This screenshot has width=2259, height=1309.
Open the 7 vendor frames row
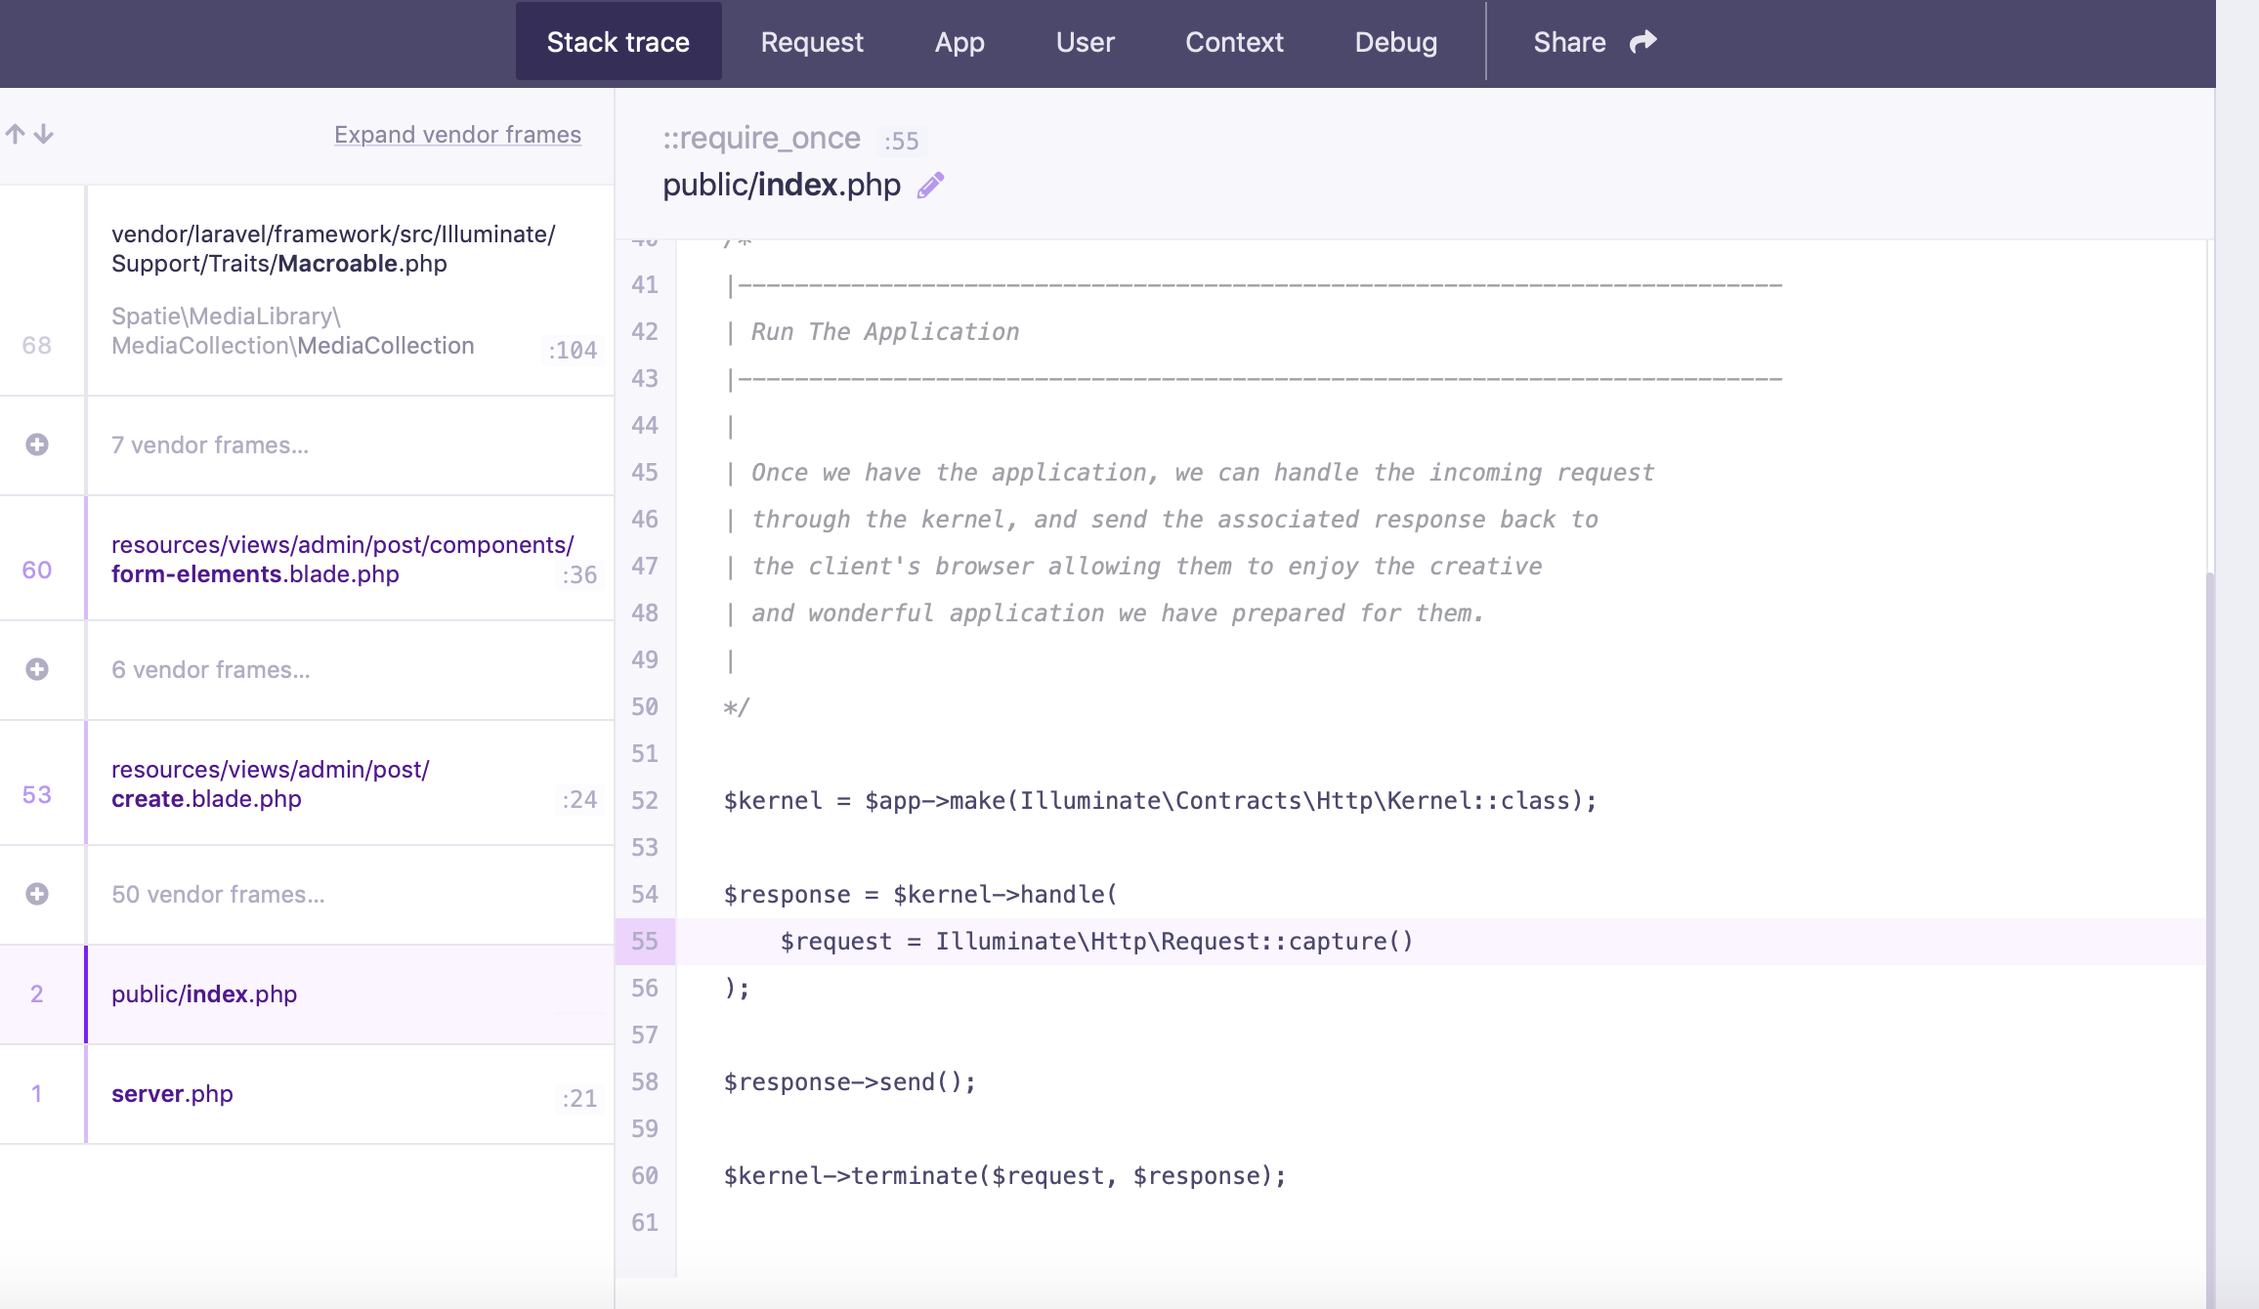pyautogui.click(x=210, y=445)
